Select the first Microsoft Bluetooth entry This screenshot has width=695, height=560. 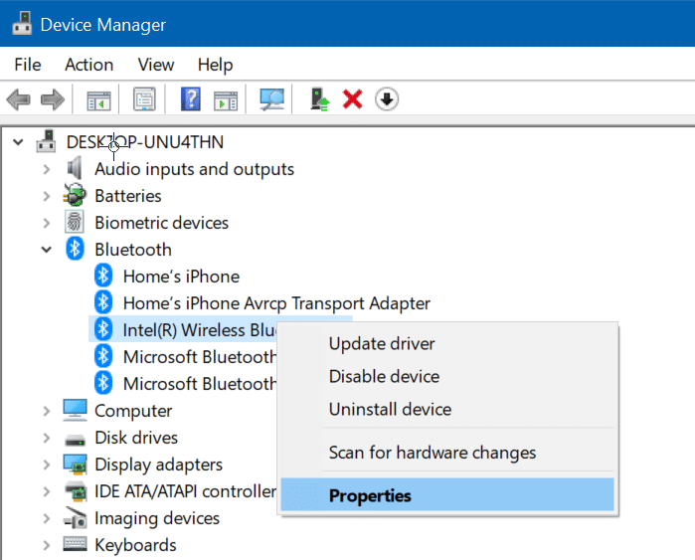(x=200, y=356)
